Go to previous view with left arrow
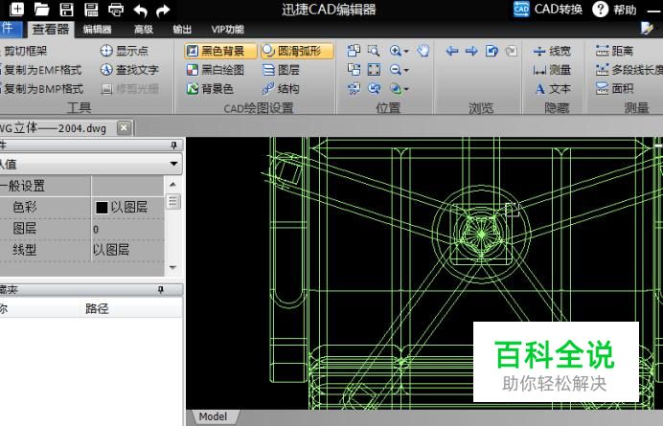The image size is (663, 426). coord(452,51)
